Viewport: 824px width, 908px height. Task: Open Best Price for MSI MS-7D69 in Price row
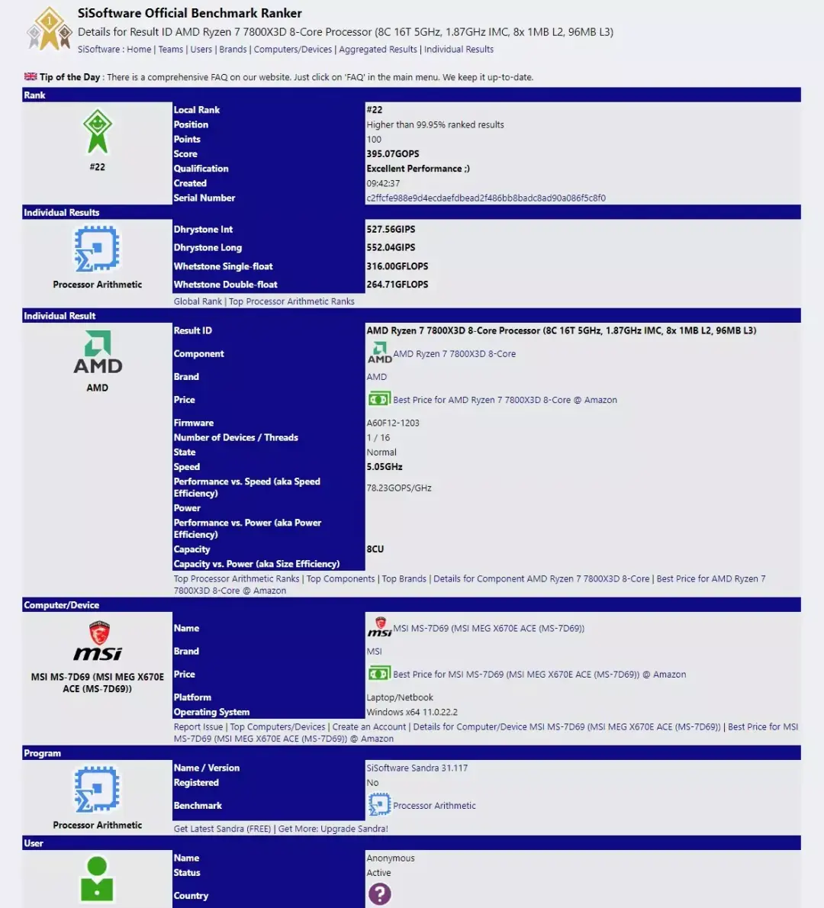(x=539, y=674)
